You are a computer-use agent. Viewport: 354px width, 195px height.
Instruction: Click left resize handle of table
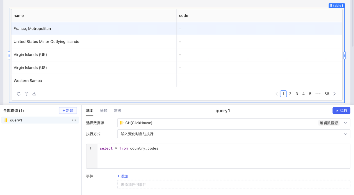[x=9, y=55]
